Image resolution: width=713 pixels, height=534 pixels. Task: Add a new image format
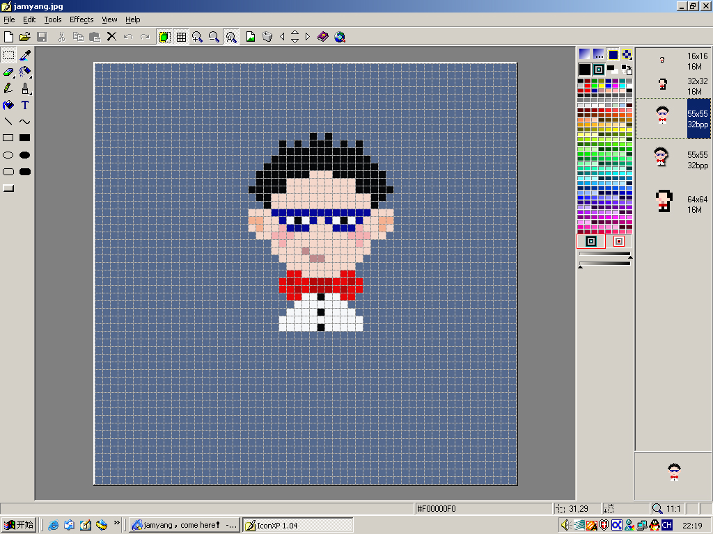(x=251, y=37)
